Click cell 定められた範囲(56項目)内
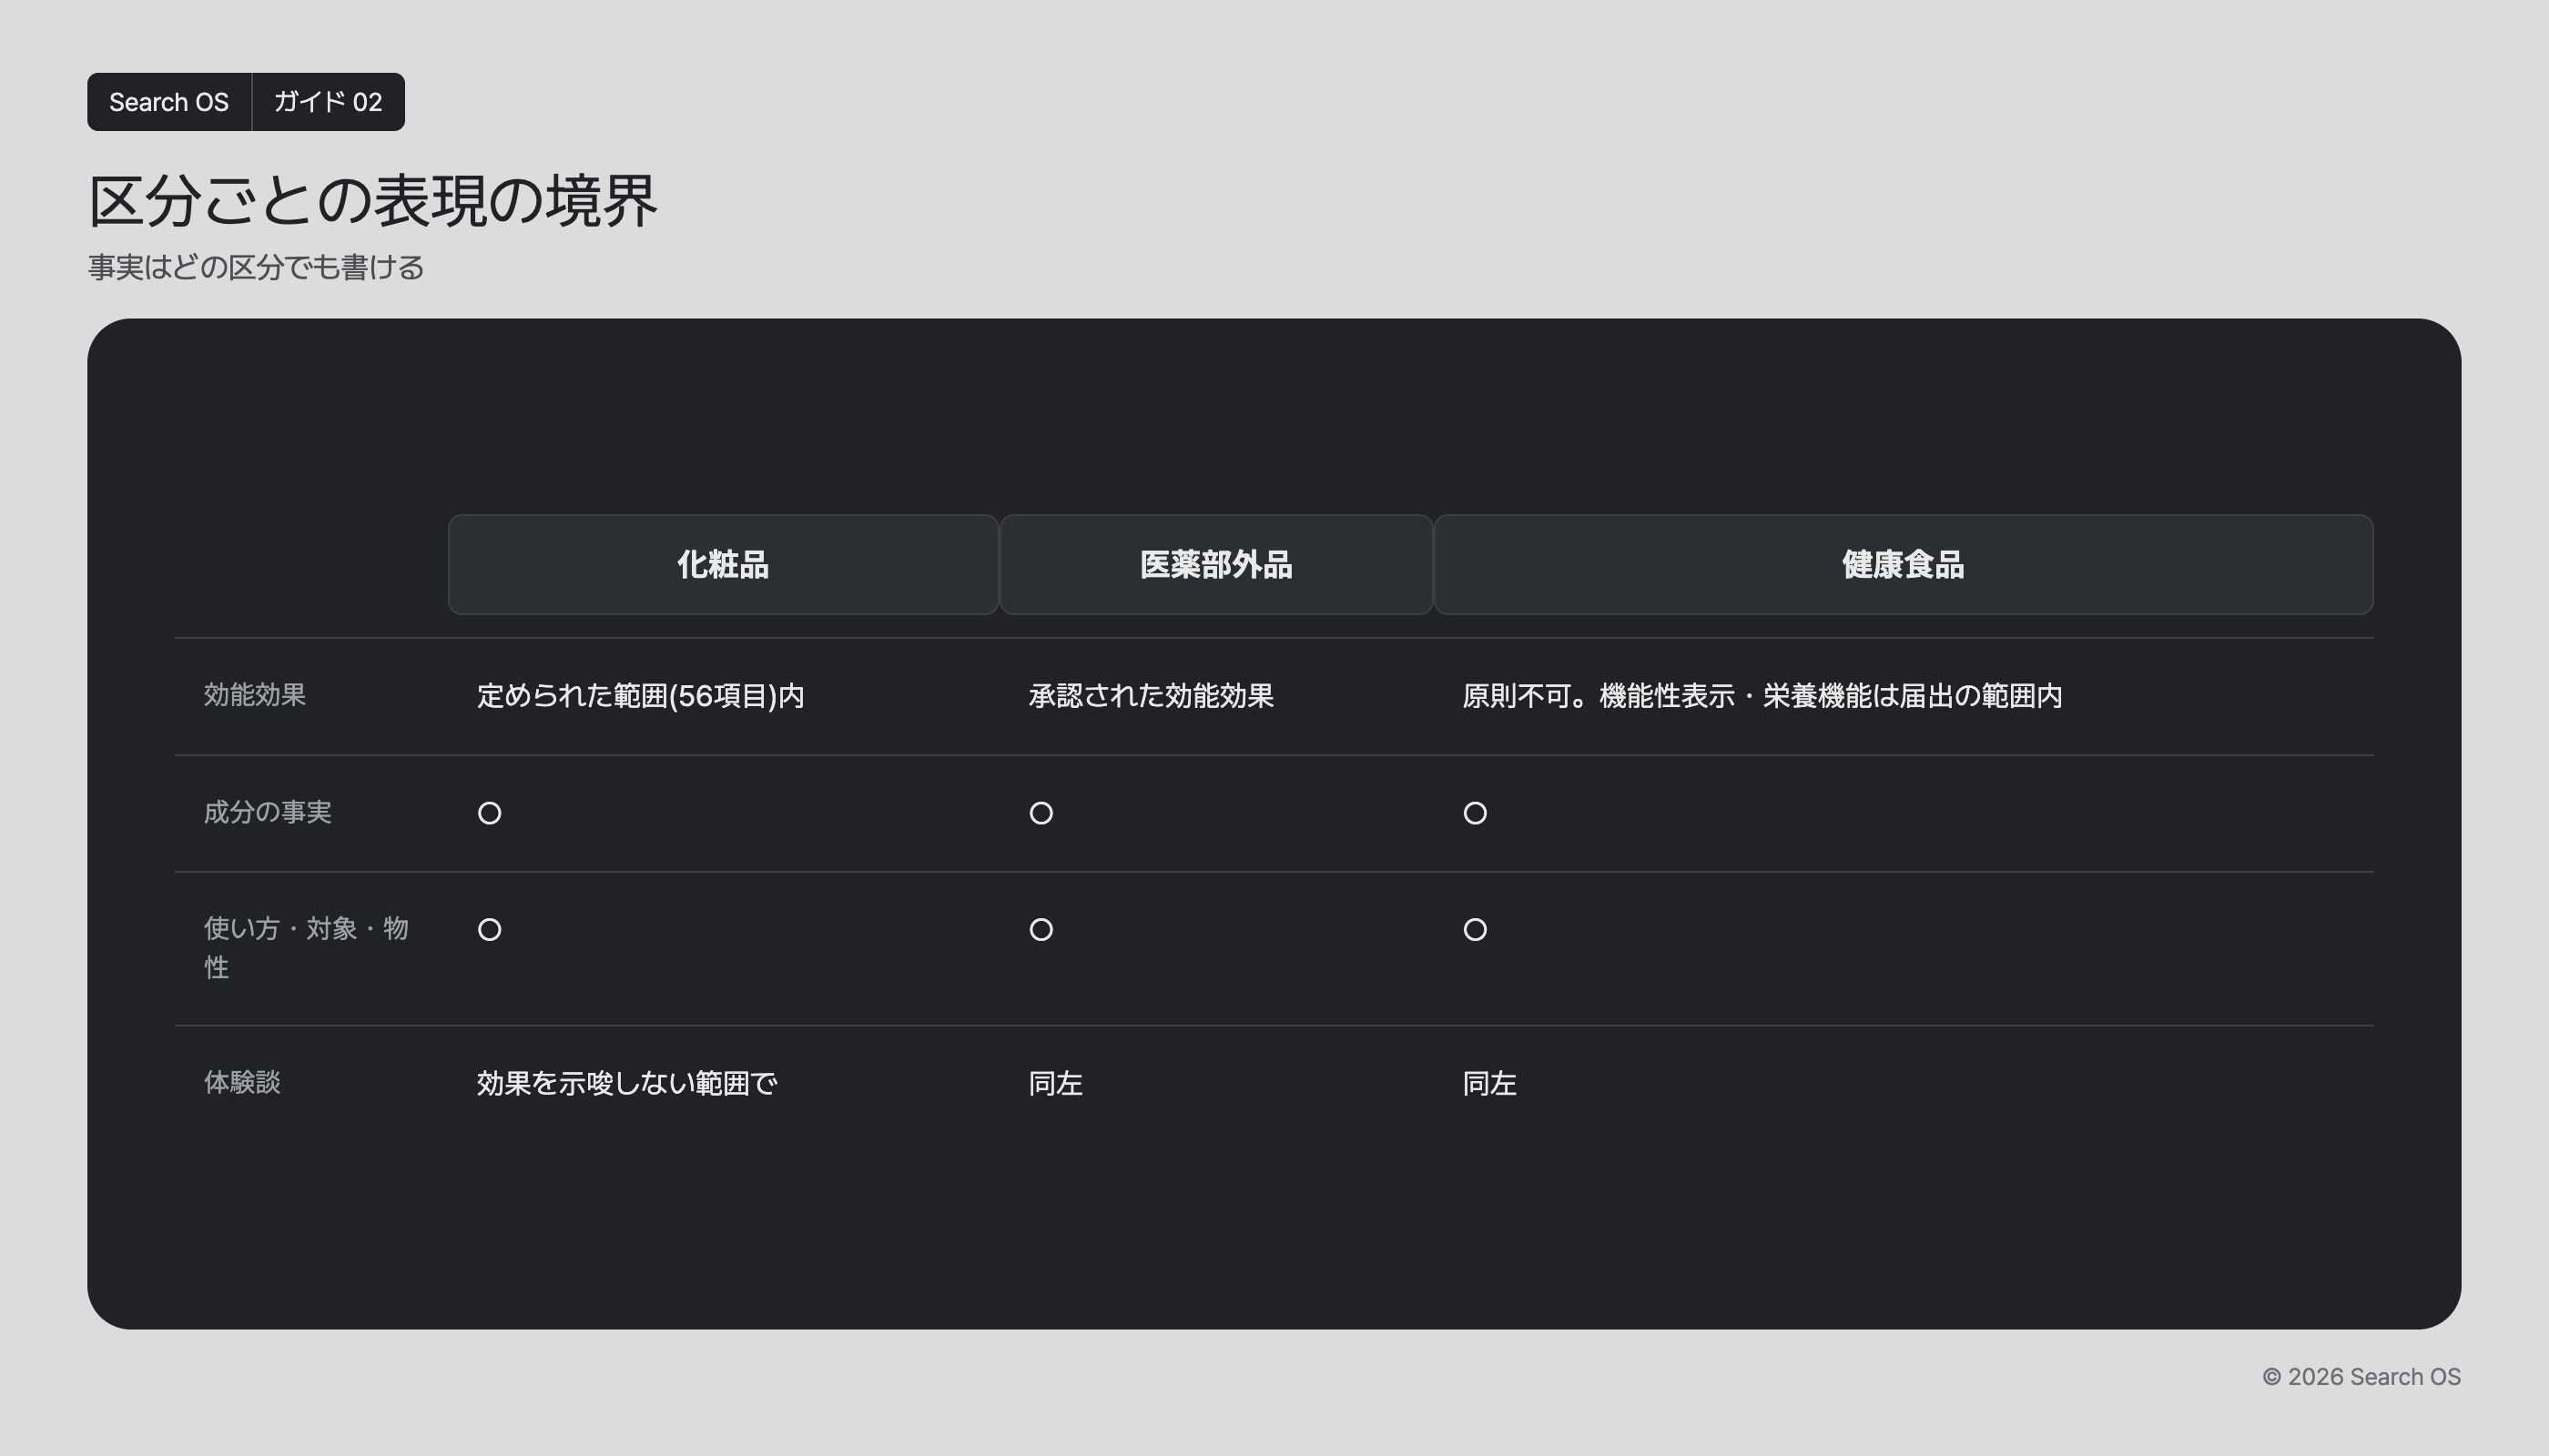Screen dimensions: 2549x1456 (x=640, y=696)
